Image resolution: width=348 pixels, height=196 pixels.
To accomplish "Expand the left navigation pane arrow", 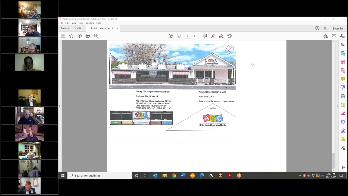I will pyautogui.click(x=60, y=106).
